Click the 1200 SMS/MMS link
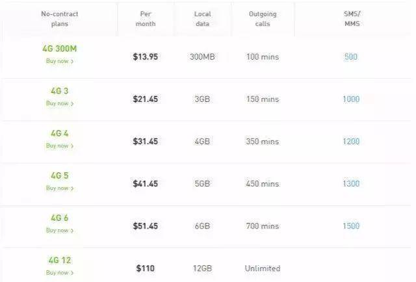This screenshot has width=416, height=282. click(x=350, y=142)
